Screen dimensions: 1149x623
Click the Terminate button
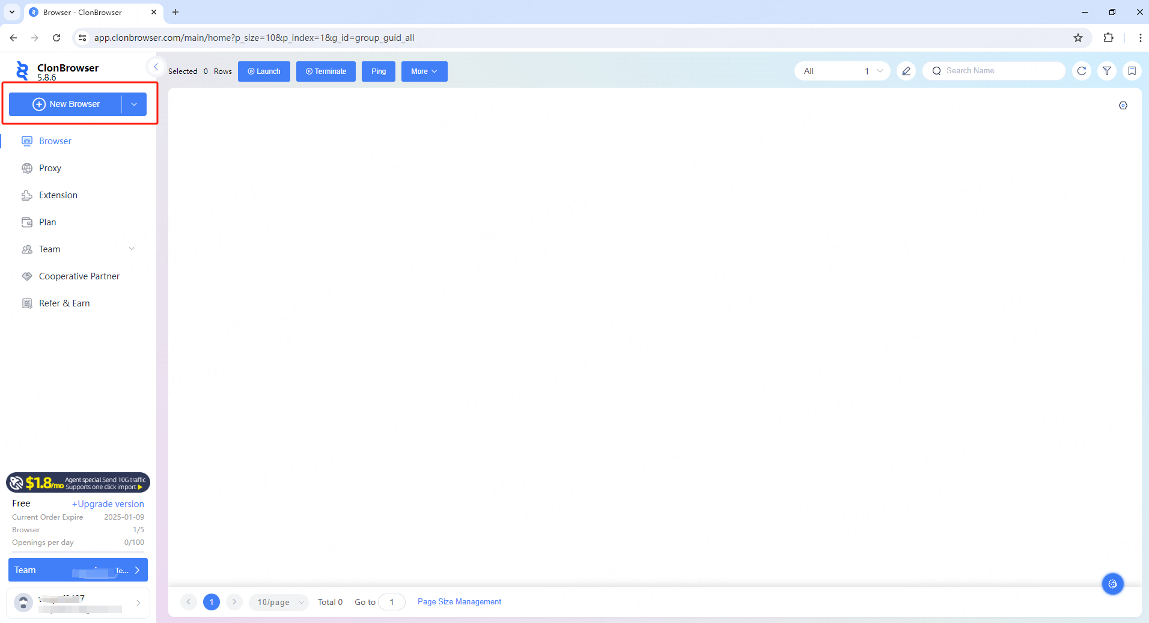pos(326,71)
